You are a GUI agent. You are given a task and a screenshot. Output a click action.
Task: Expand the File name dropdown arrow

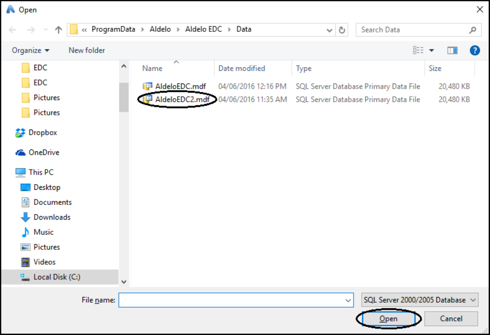348,301
